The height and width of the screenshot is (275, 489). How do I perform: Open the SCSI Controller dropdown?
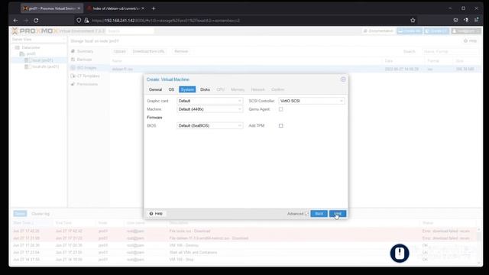[312, 101]
